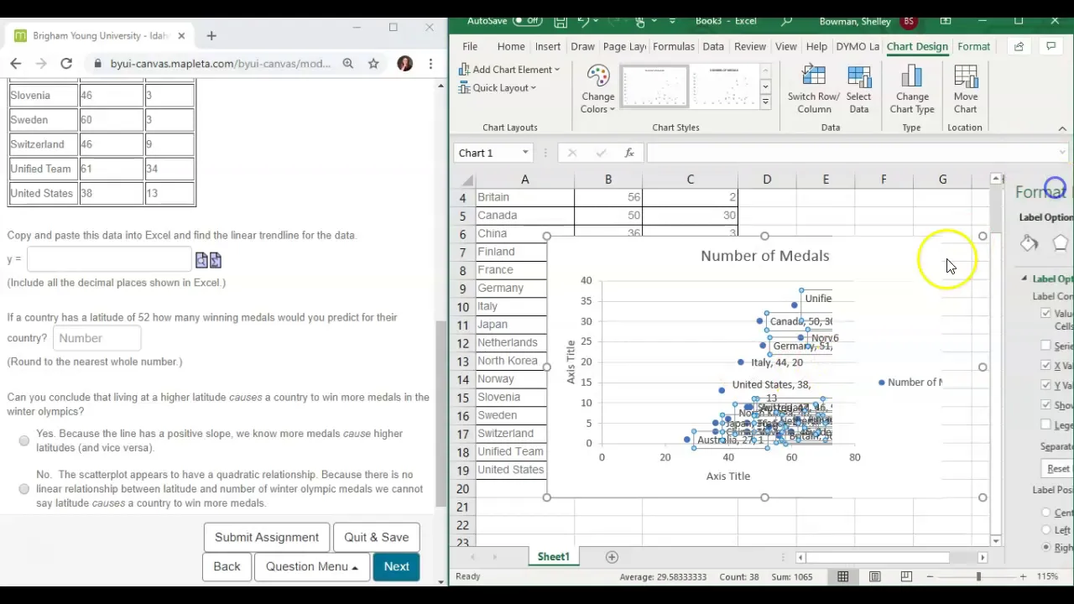
Task: Select the first chart style thumbnail
Action: click(x=654, y=86)
